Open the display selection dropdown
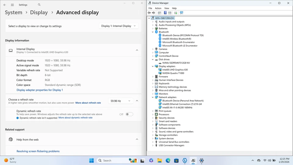Image resolution: width=293 pixels, height=165 pixels. pyautogui.click(x=118, y=26)
